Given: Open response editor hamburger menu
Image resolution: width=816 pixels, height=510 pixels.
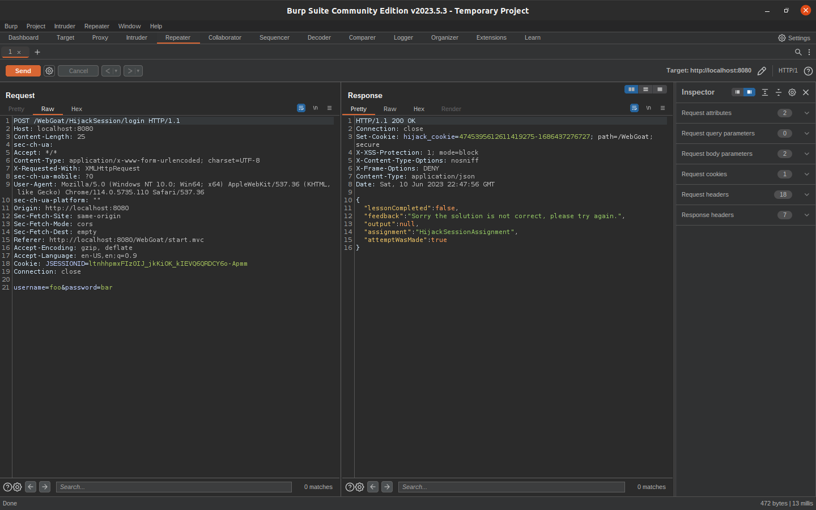Looking at the screenshot, I should coord(662,108).
